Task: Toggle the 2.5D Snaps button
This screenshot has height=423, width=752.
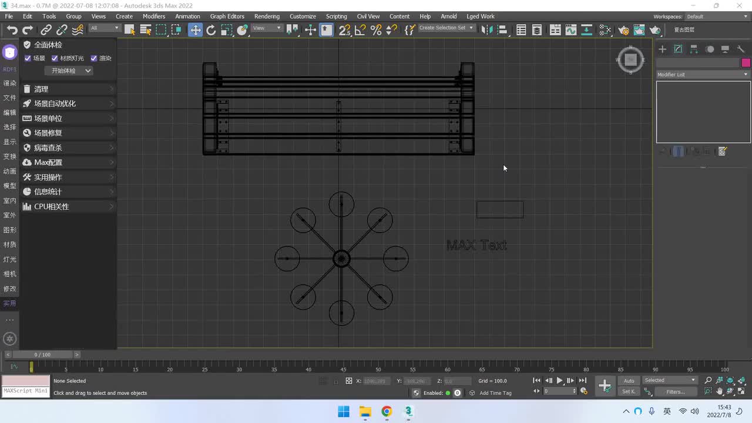Action: click(345, 30)
